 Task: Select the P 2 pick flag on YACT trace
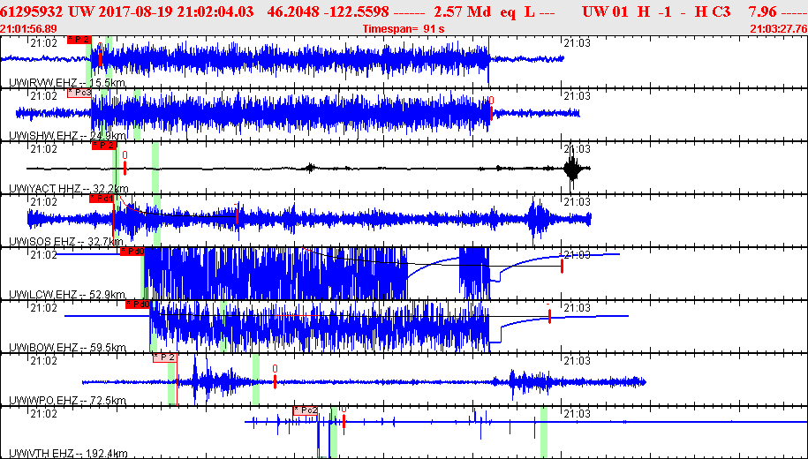point(104,146)
